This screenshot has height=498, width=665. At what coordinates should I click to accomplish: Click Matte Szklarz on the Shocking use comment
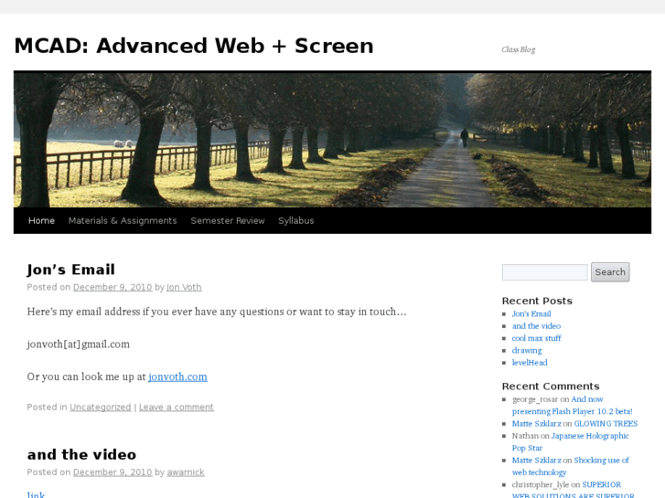(537, 461)
